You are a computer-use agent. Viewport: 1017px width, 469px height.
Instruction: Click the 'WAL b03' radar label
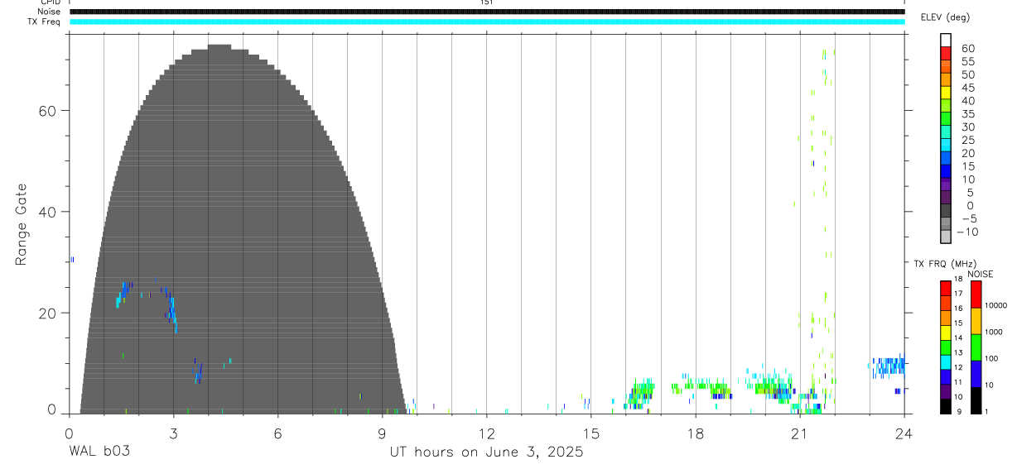(99, 452)
